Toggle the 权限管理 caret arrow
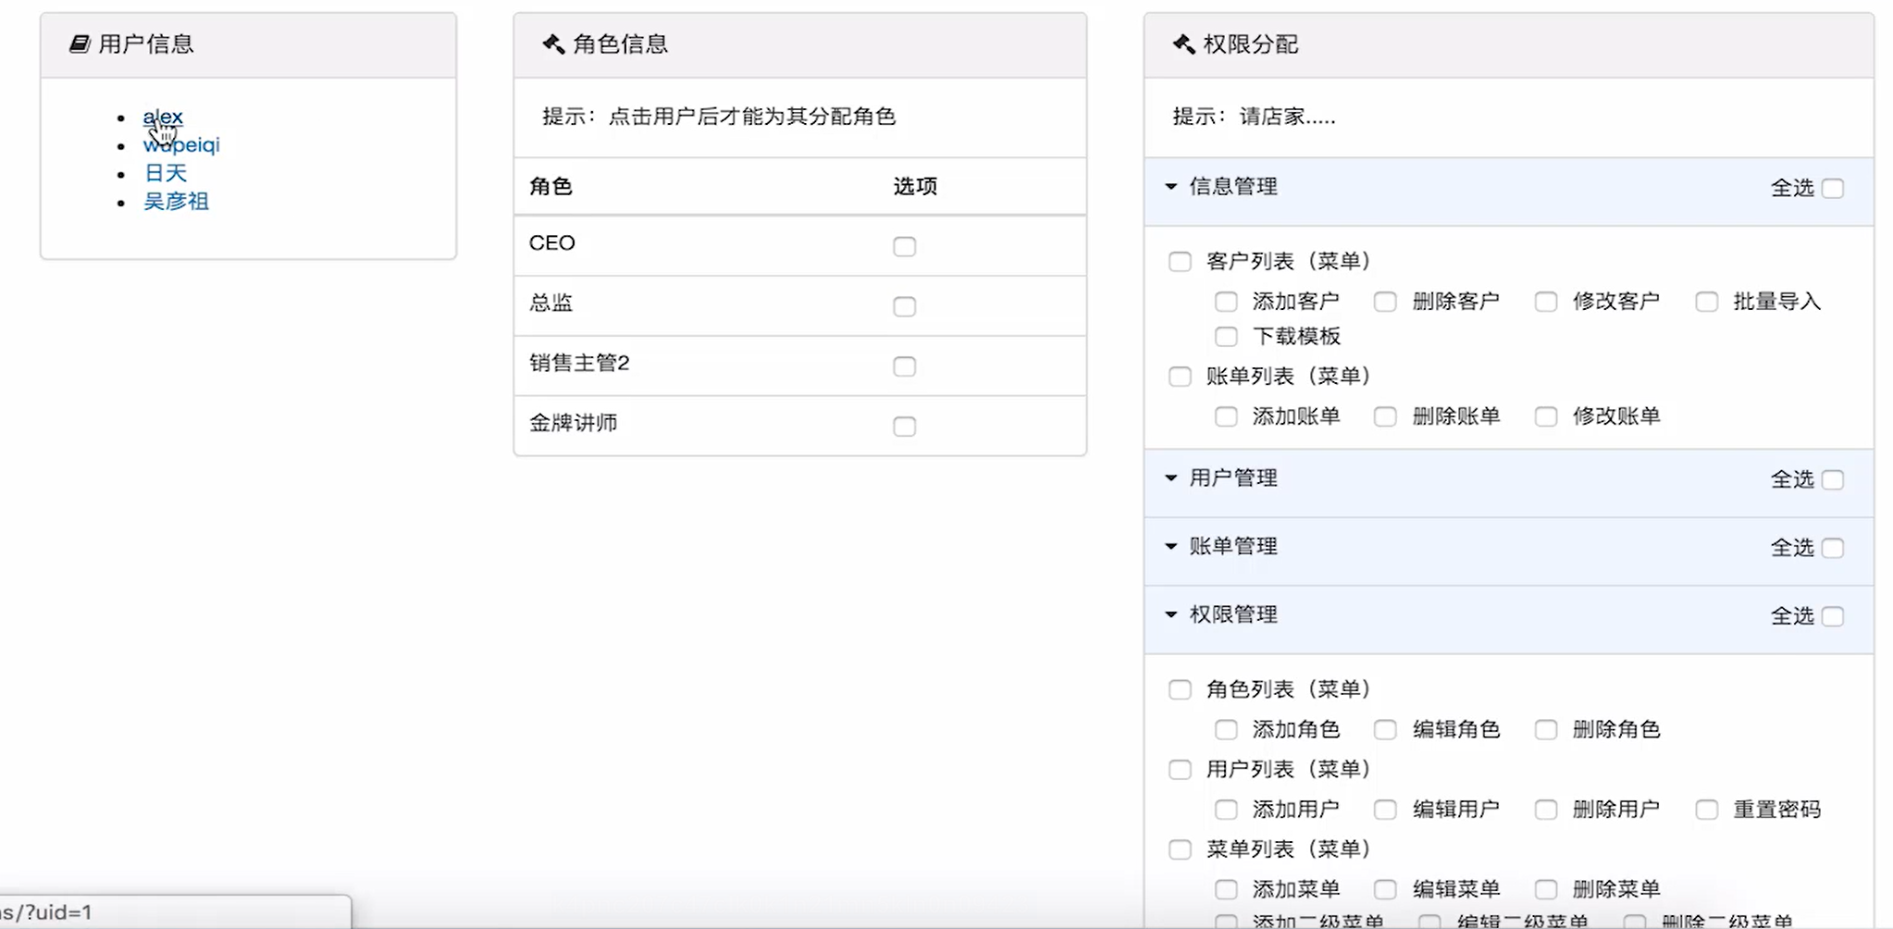1893x929 pixels. point(1171,615)
